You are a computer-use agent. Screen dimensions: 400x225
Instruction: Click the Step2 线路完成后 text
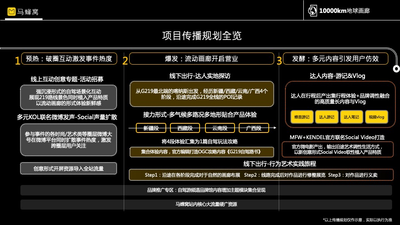[285, 175]
